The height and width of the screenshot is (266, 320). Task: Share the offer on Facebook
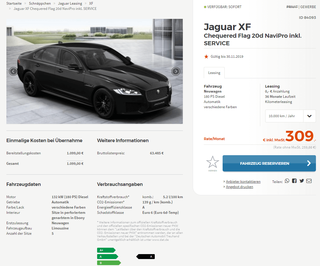294,181
